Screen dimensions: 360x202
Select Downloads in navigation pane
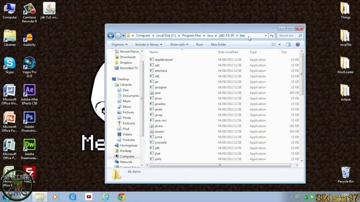tap(125, 57)
